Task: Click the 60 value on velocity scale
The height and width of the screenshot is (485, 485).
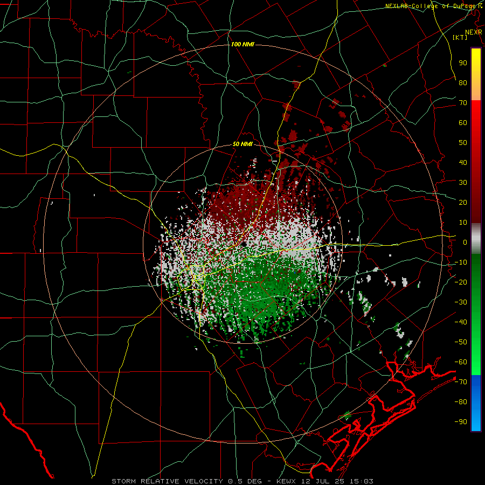Action: pyautogui.click(x=463, y=122)
